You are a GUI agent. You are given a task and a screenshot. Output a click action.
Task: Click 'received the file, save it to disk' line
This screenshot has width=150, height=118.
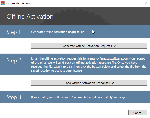[x=89, y=67]
